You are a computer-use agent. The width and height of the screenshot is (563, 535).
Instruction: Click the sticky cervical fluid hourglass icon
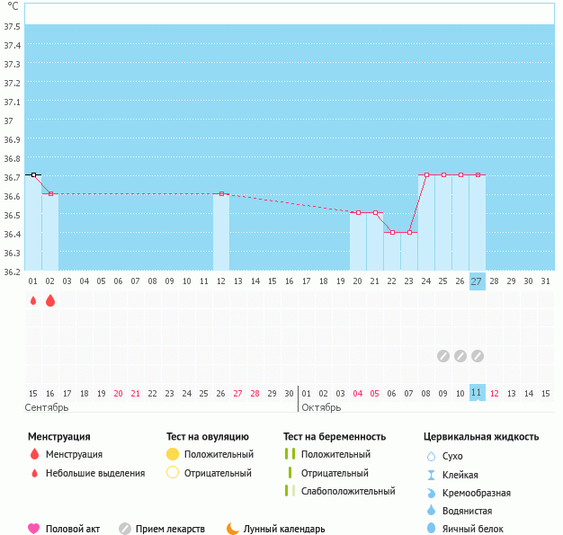pyautogui.click(x=431, y=474)
